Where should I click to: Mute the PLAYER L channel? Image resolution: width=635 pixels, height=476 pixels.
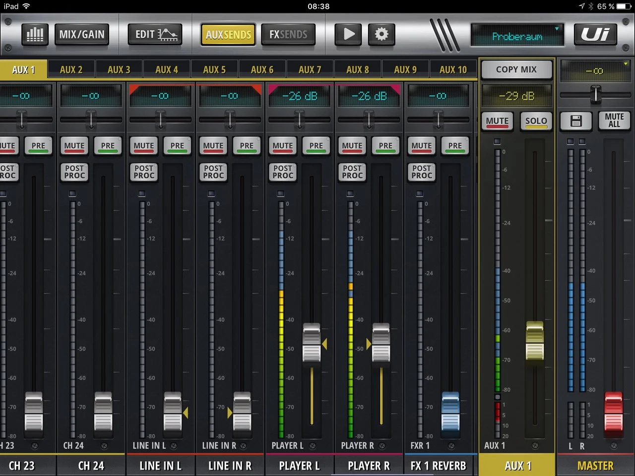pos(282,146)
